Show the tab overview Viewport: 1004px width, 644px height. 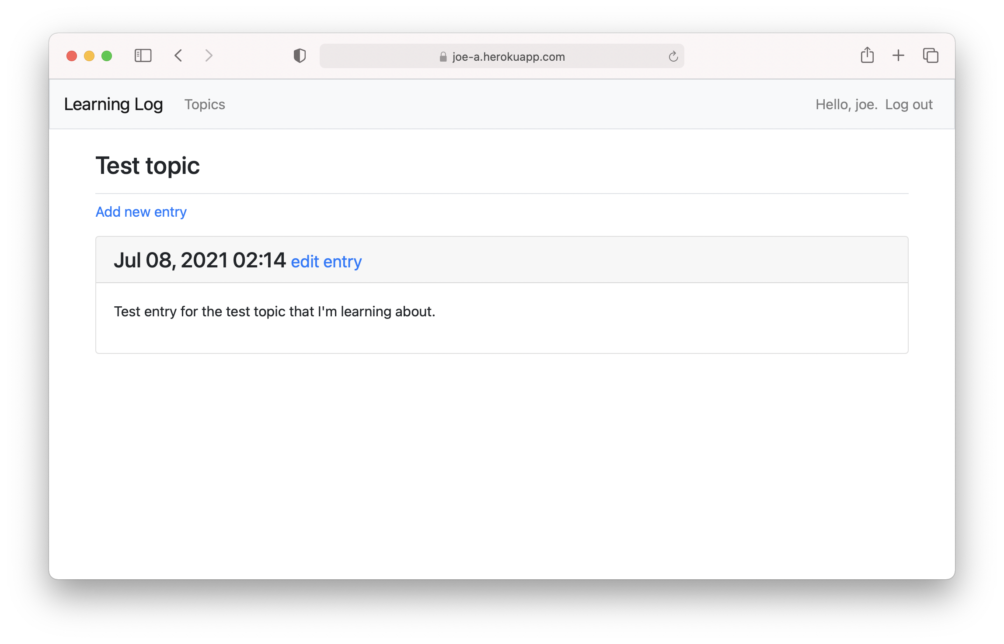pos(930,55)
